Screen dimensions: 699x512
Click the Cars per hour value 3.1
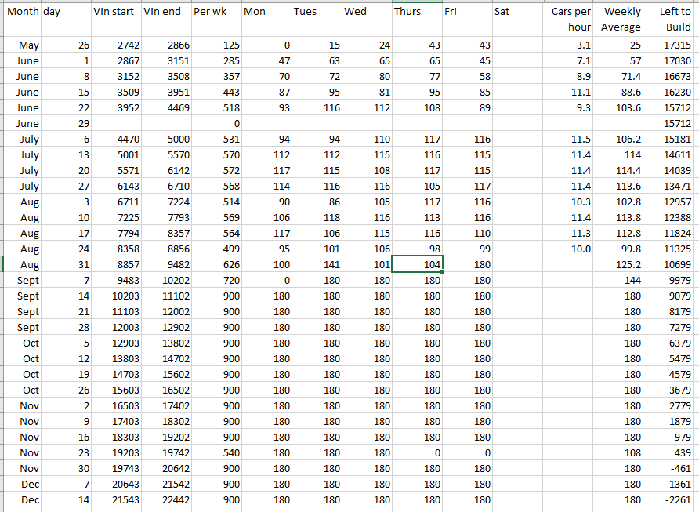tap(570, 45)
